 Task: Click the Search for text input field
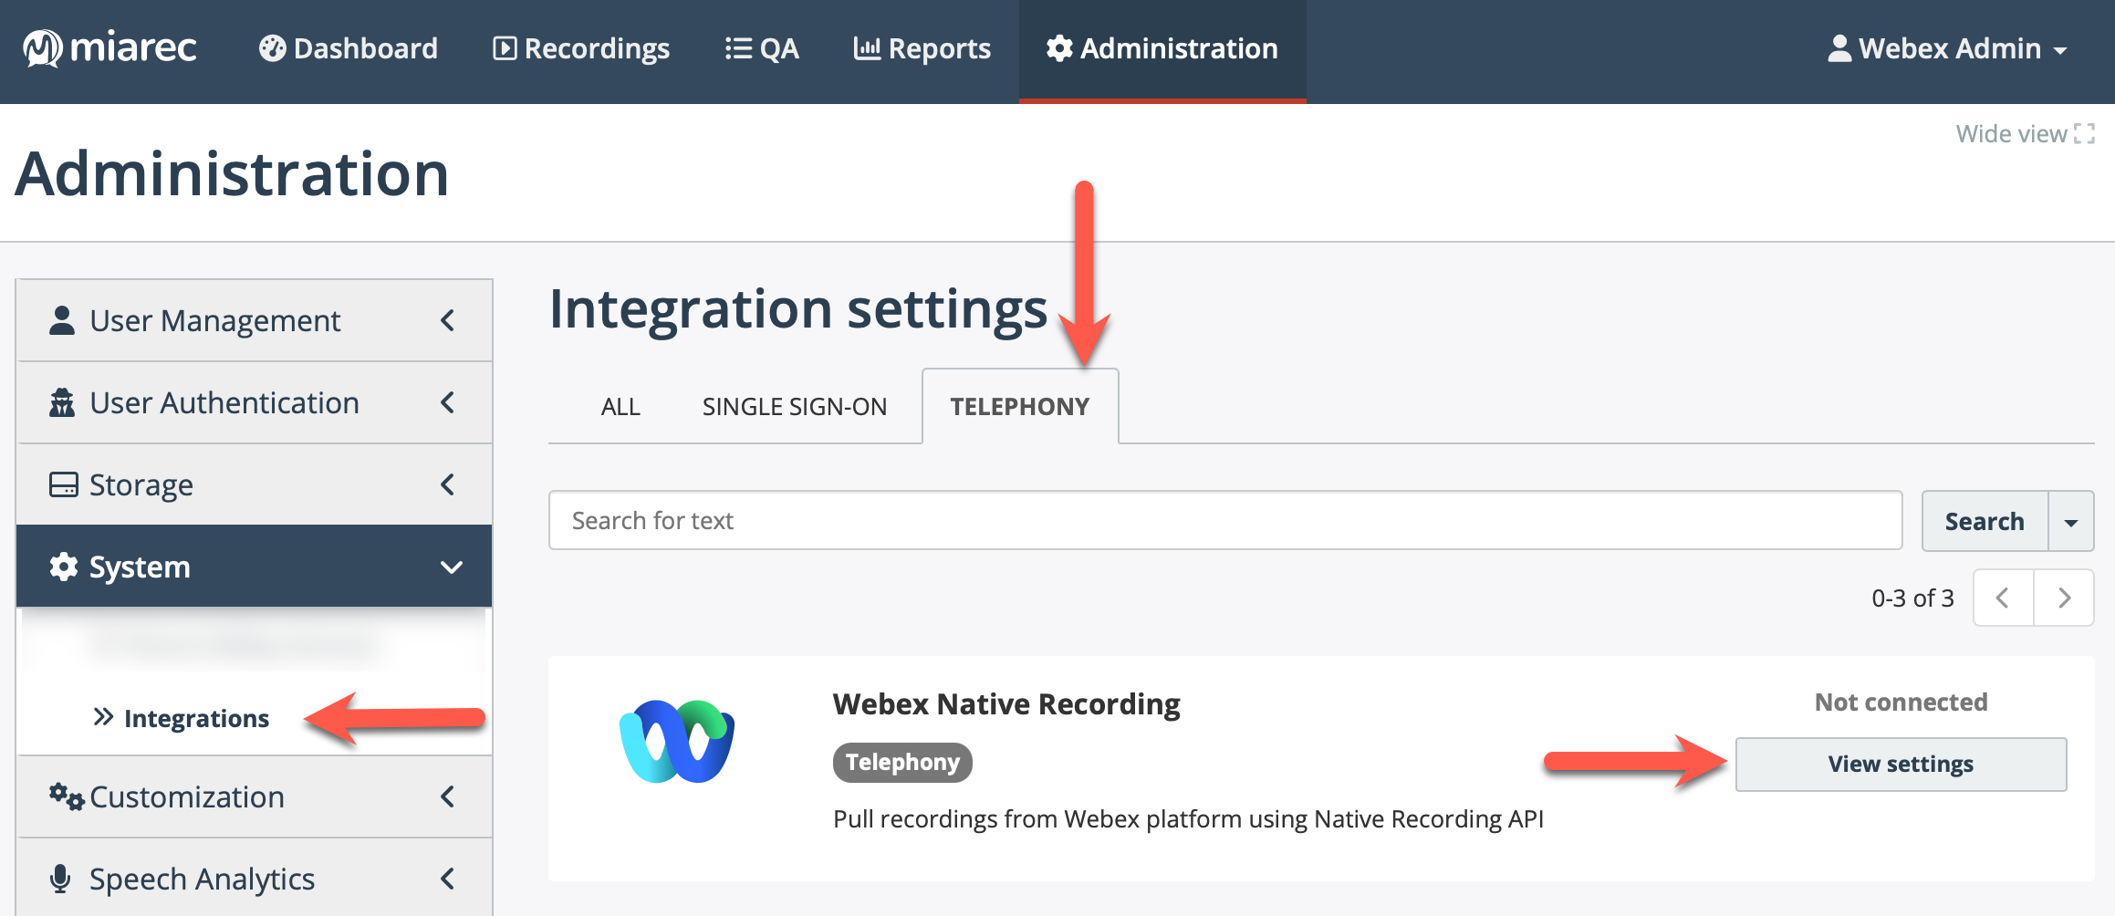(1131, 520)
